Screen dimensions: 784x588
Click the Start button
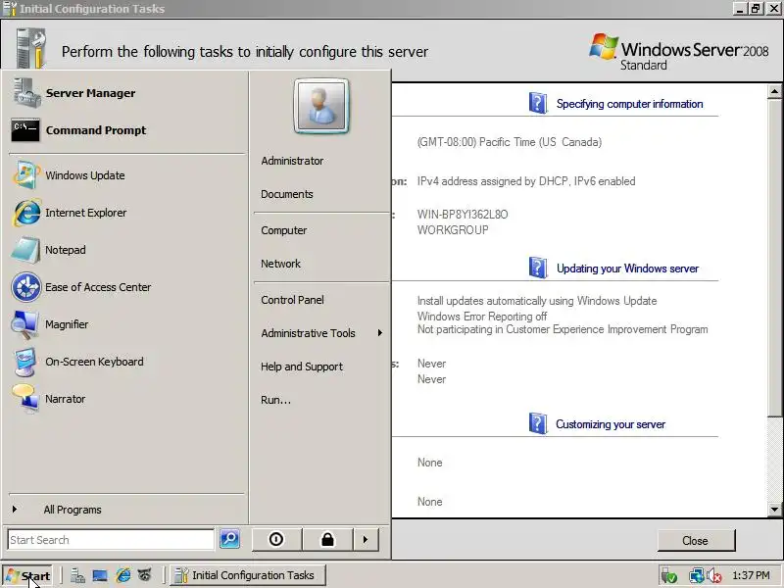(x=27, y=576)
